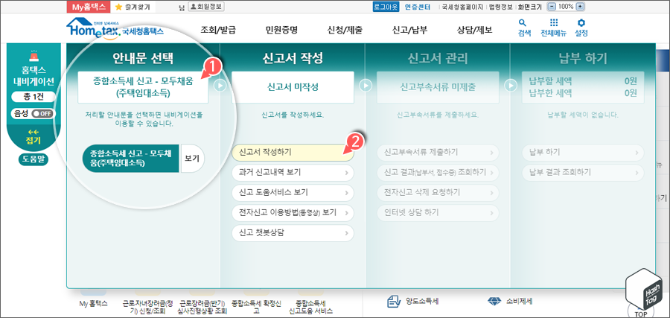
Task: Click the 소비세제 diamond icon
Action: tap(494, 302)
